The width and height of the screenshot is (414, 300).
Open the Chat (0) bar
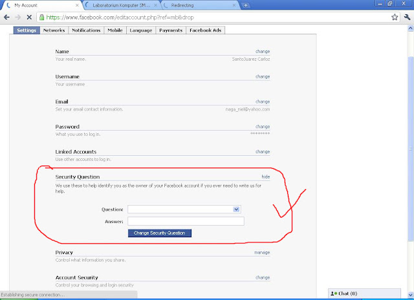(364, 294)
